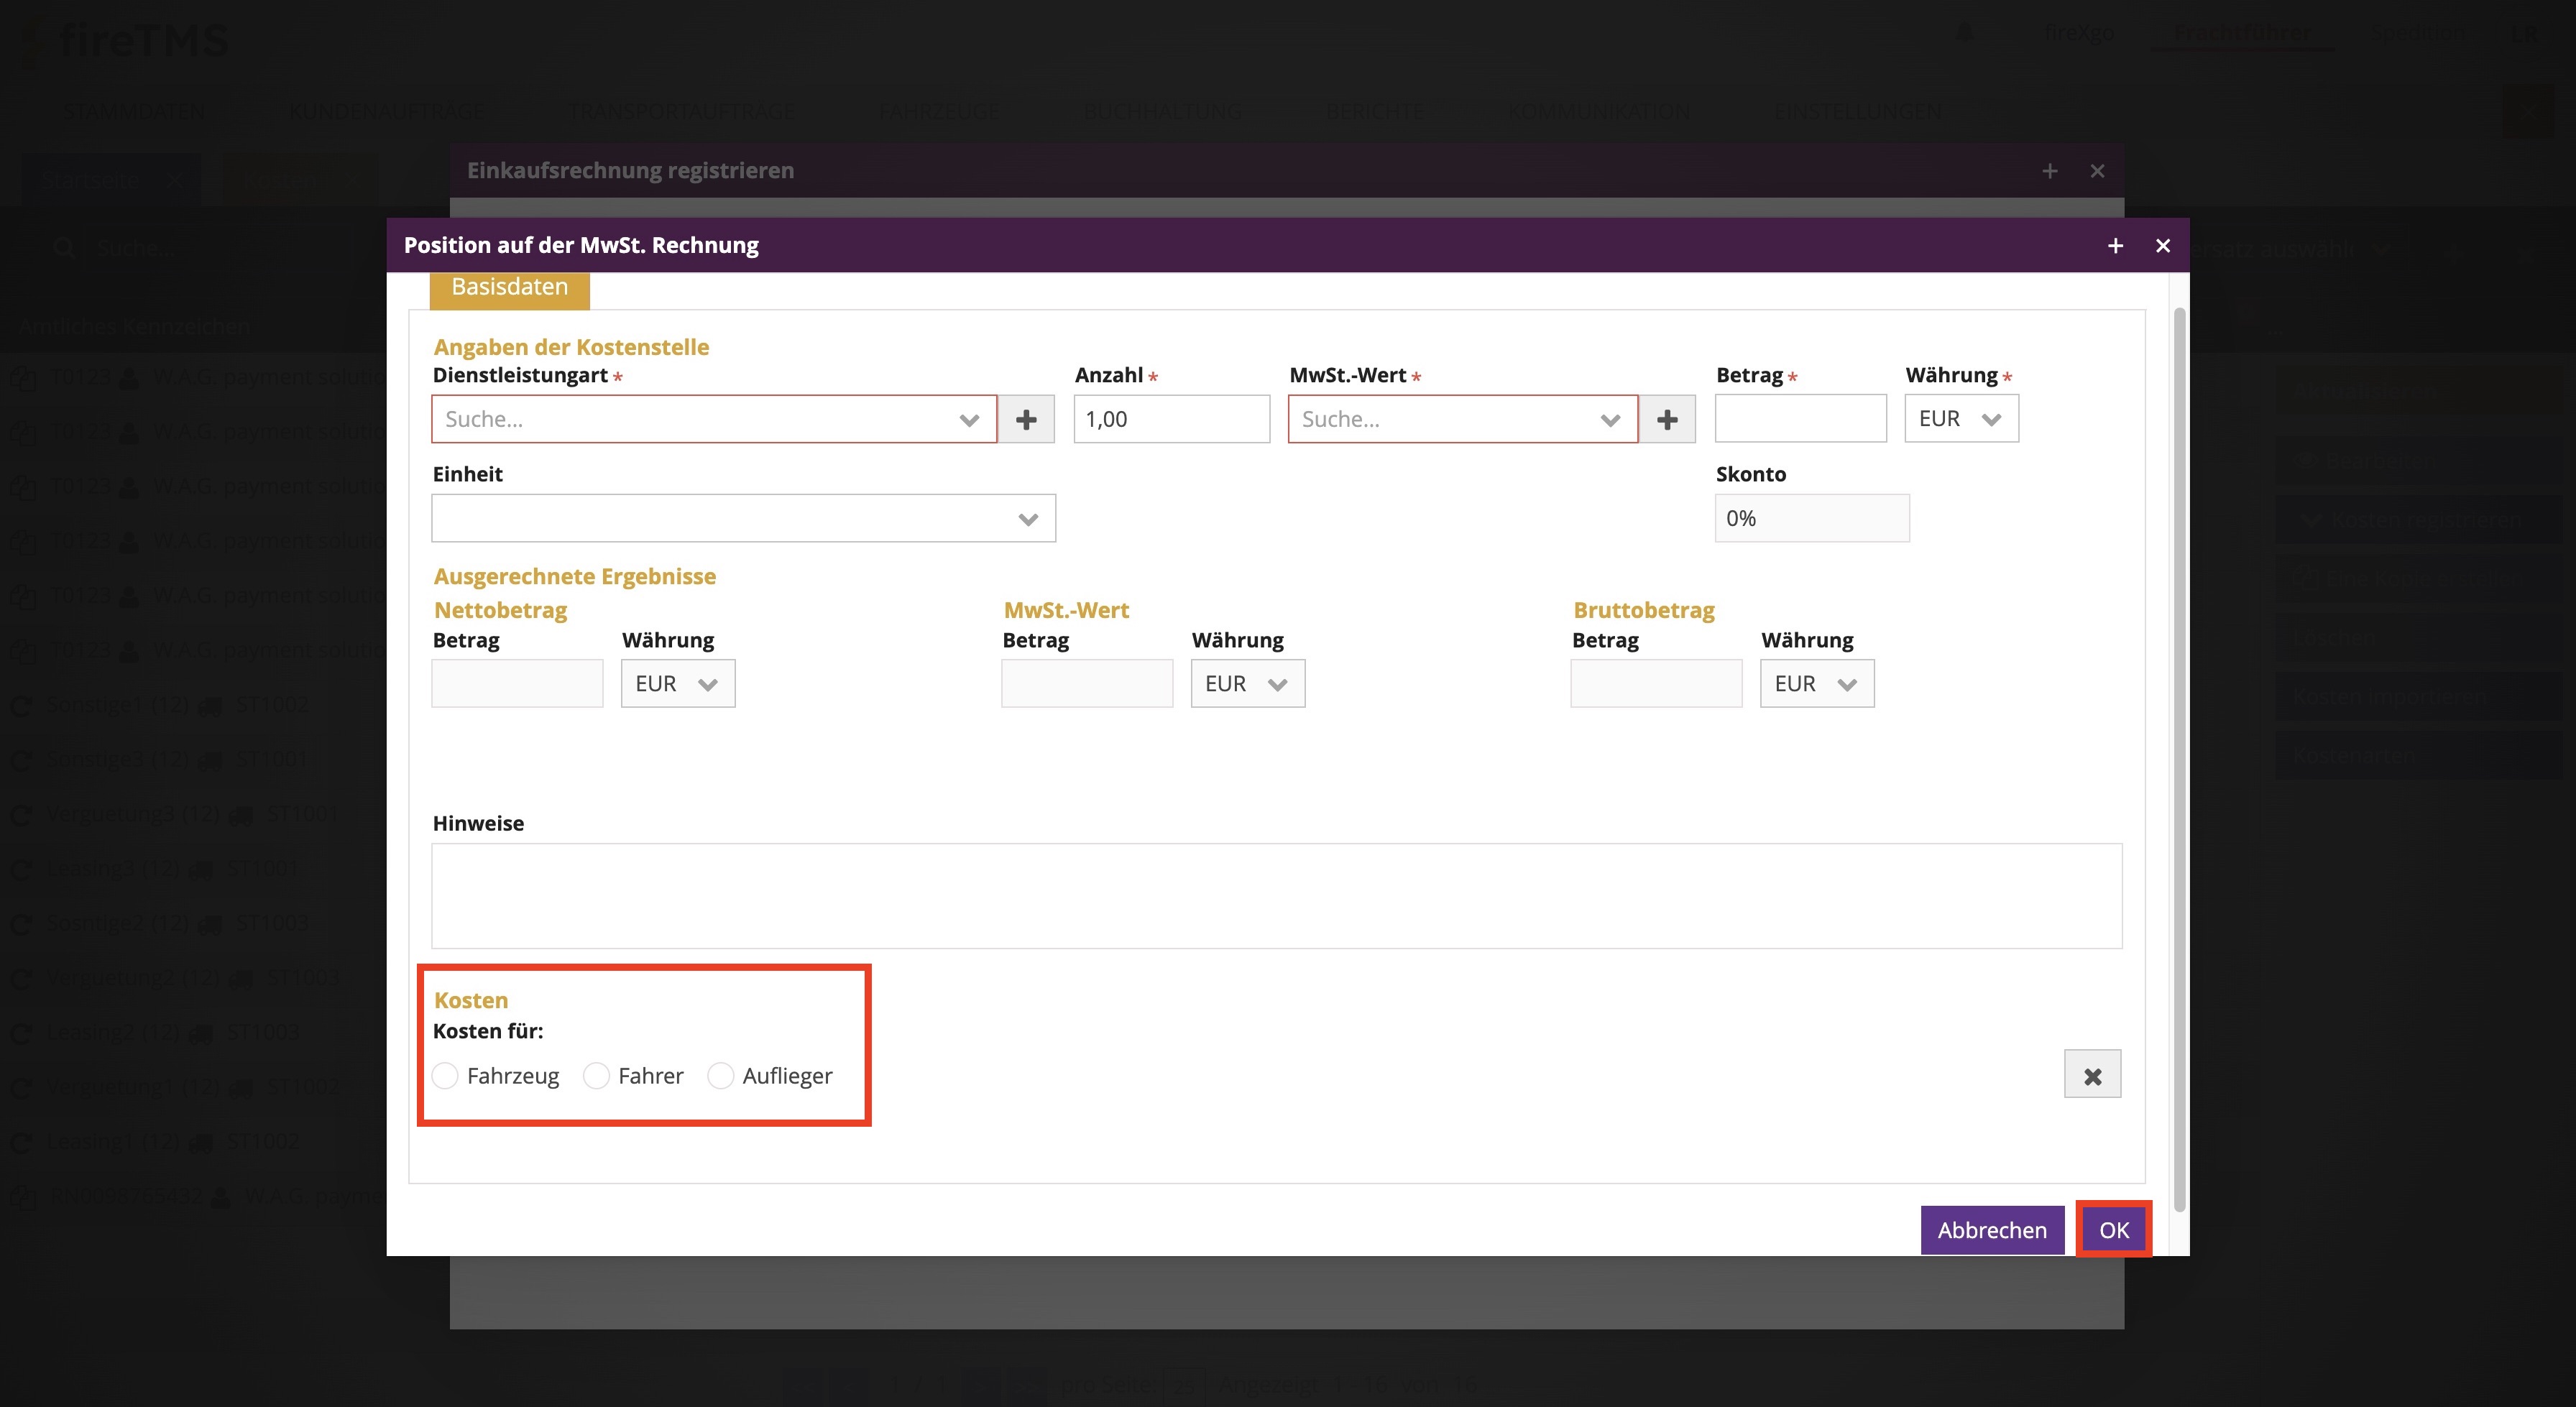Click the X clear button in the Kosten section

pyautogui.click(x=2091, y=1075)
